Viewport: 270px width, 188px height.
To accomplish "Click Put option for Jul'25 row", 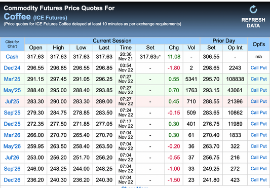I will 263,101.
